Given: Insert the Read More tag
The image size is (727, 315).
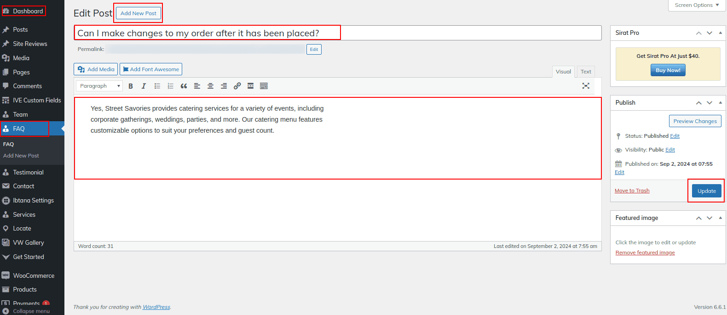Looking at the screenshot, I should point(250,86).
